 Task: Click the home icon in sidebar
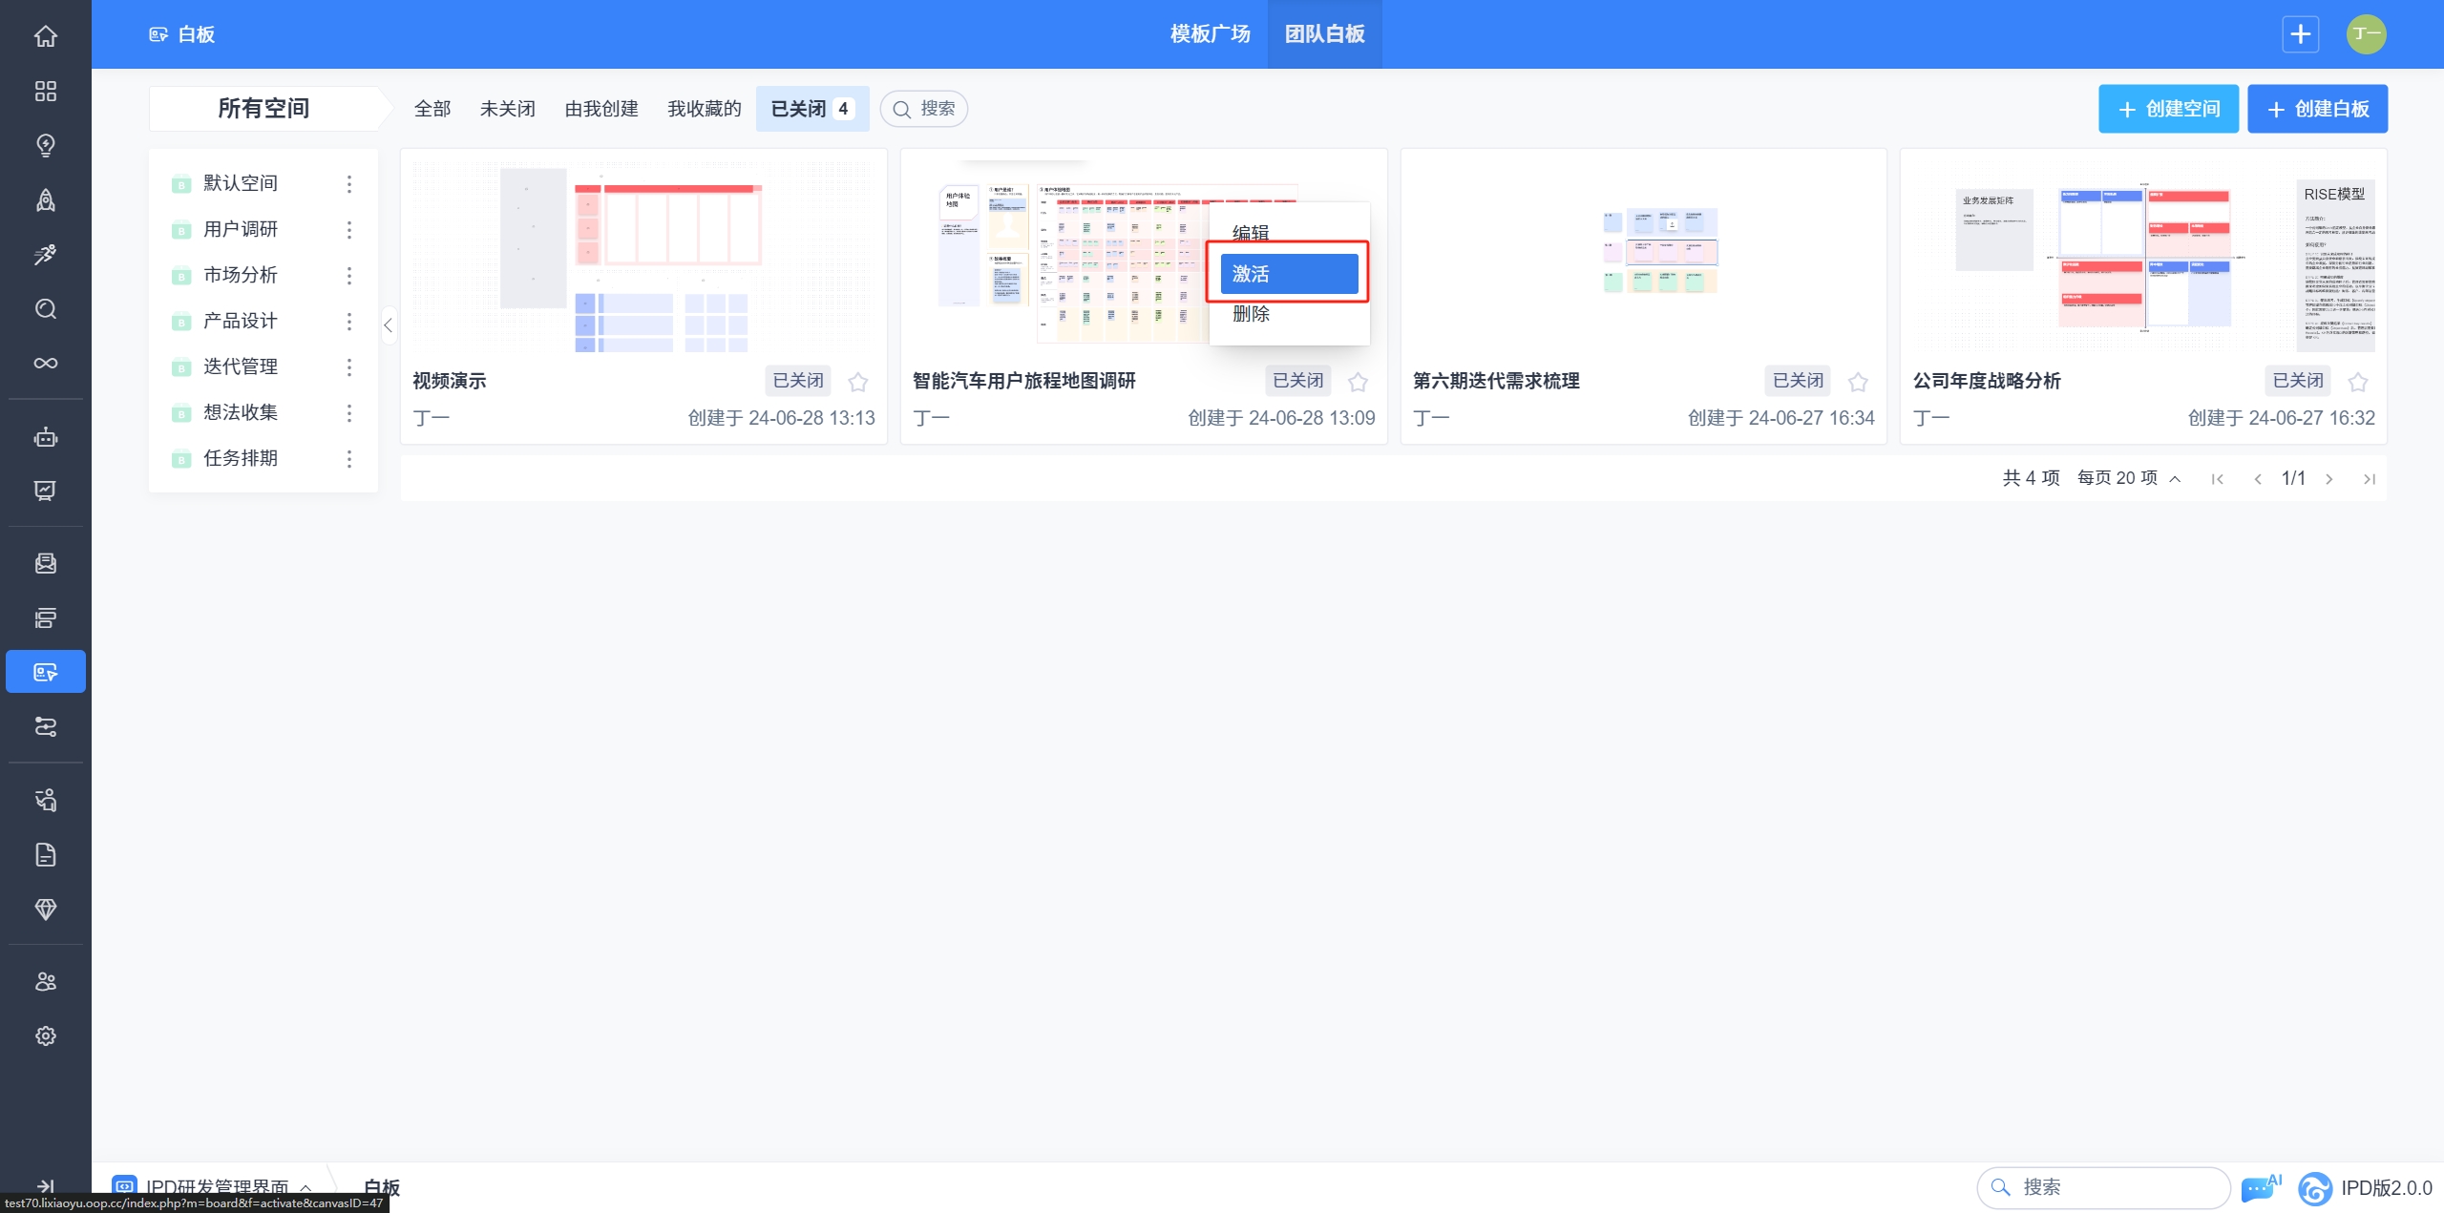[45, 36]
